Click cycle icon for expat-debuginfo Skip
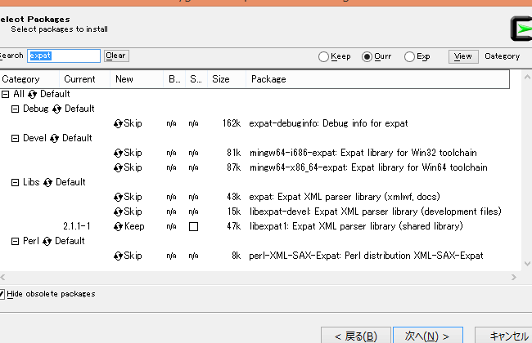This screenshot has width=532, height=343. click(x=119, y=123)
